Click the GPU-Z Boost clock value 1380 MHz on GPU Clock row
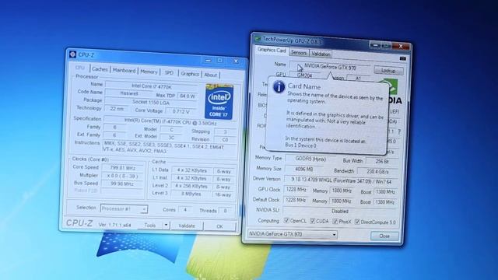Image resolution: width=498 pixels, height=280 pixels. click(x=384, y=192)
